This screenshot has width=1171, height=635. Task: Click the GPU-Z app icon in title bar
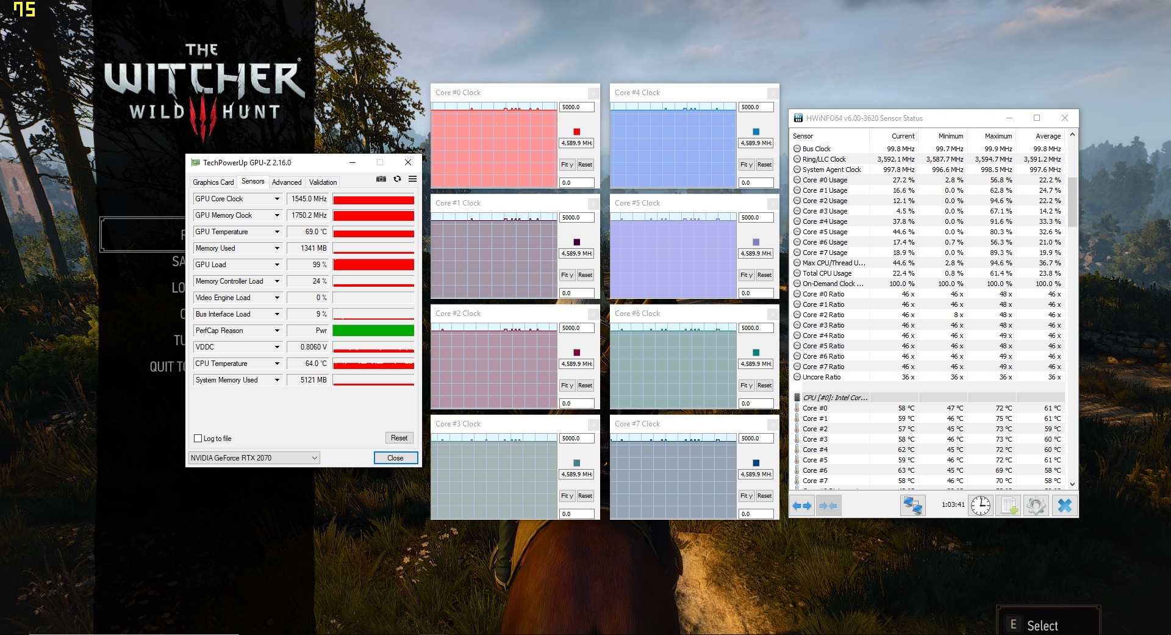tap(195, 163)
